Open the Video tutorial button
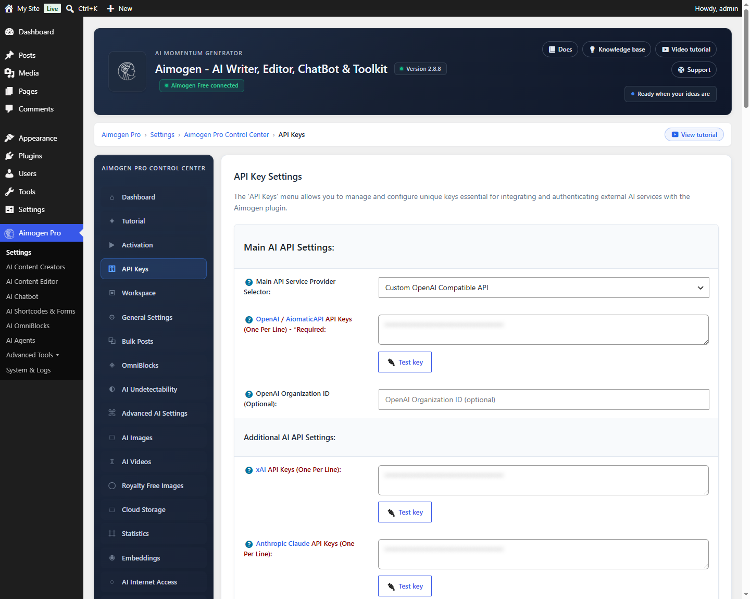 (686, 49)
